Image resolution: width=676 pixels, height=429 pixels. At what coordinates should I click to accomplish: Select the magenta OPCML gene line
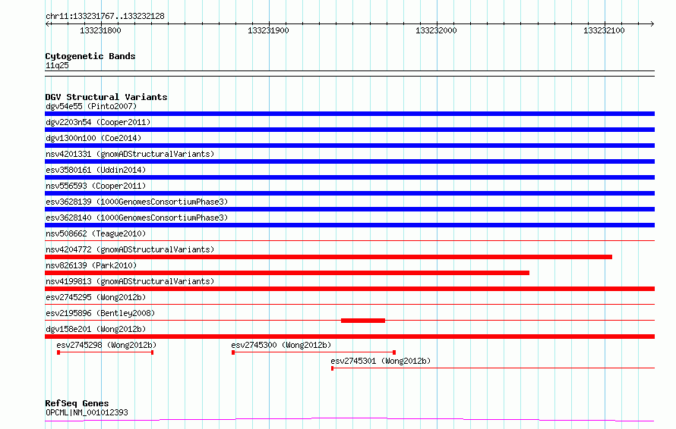pyautogui.click(x=349, y=420)
